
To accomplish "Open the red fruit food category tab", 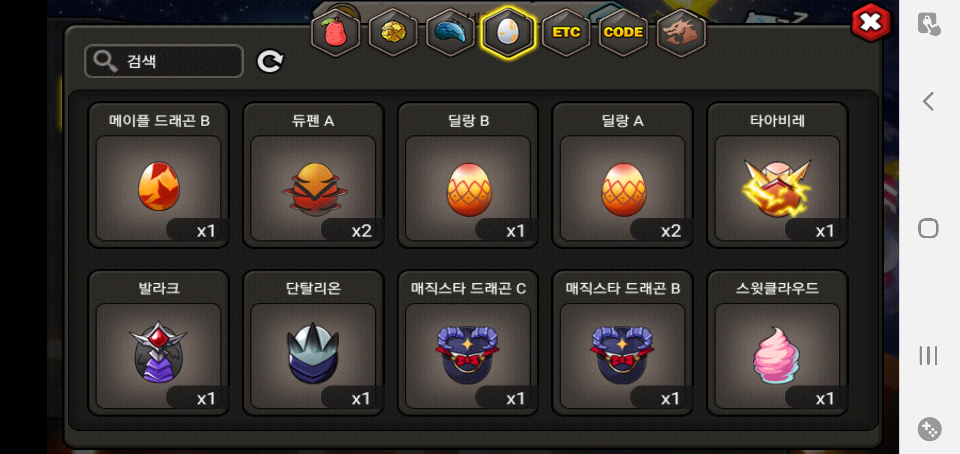I will [336, 32].
